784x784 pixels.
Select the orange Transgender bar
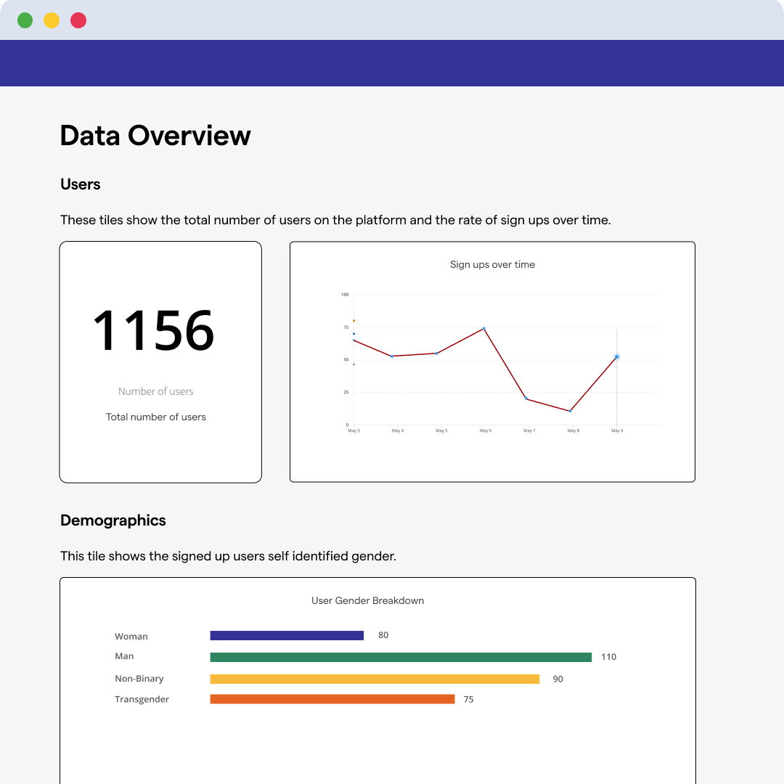332,699
